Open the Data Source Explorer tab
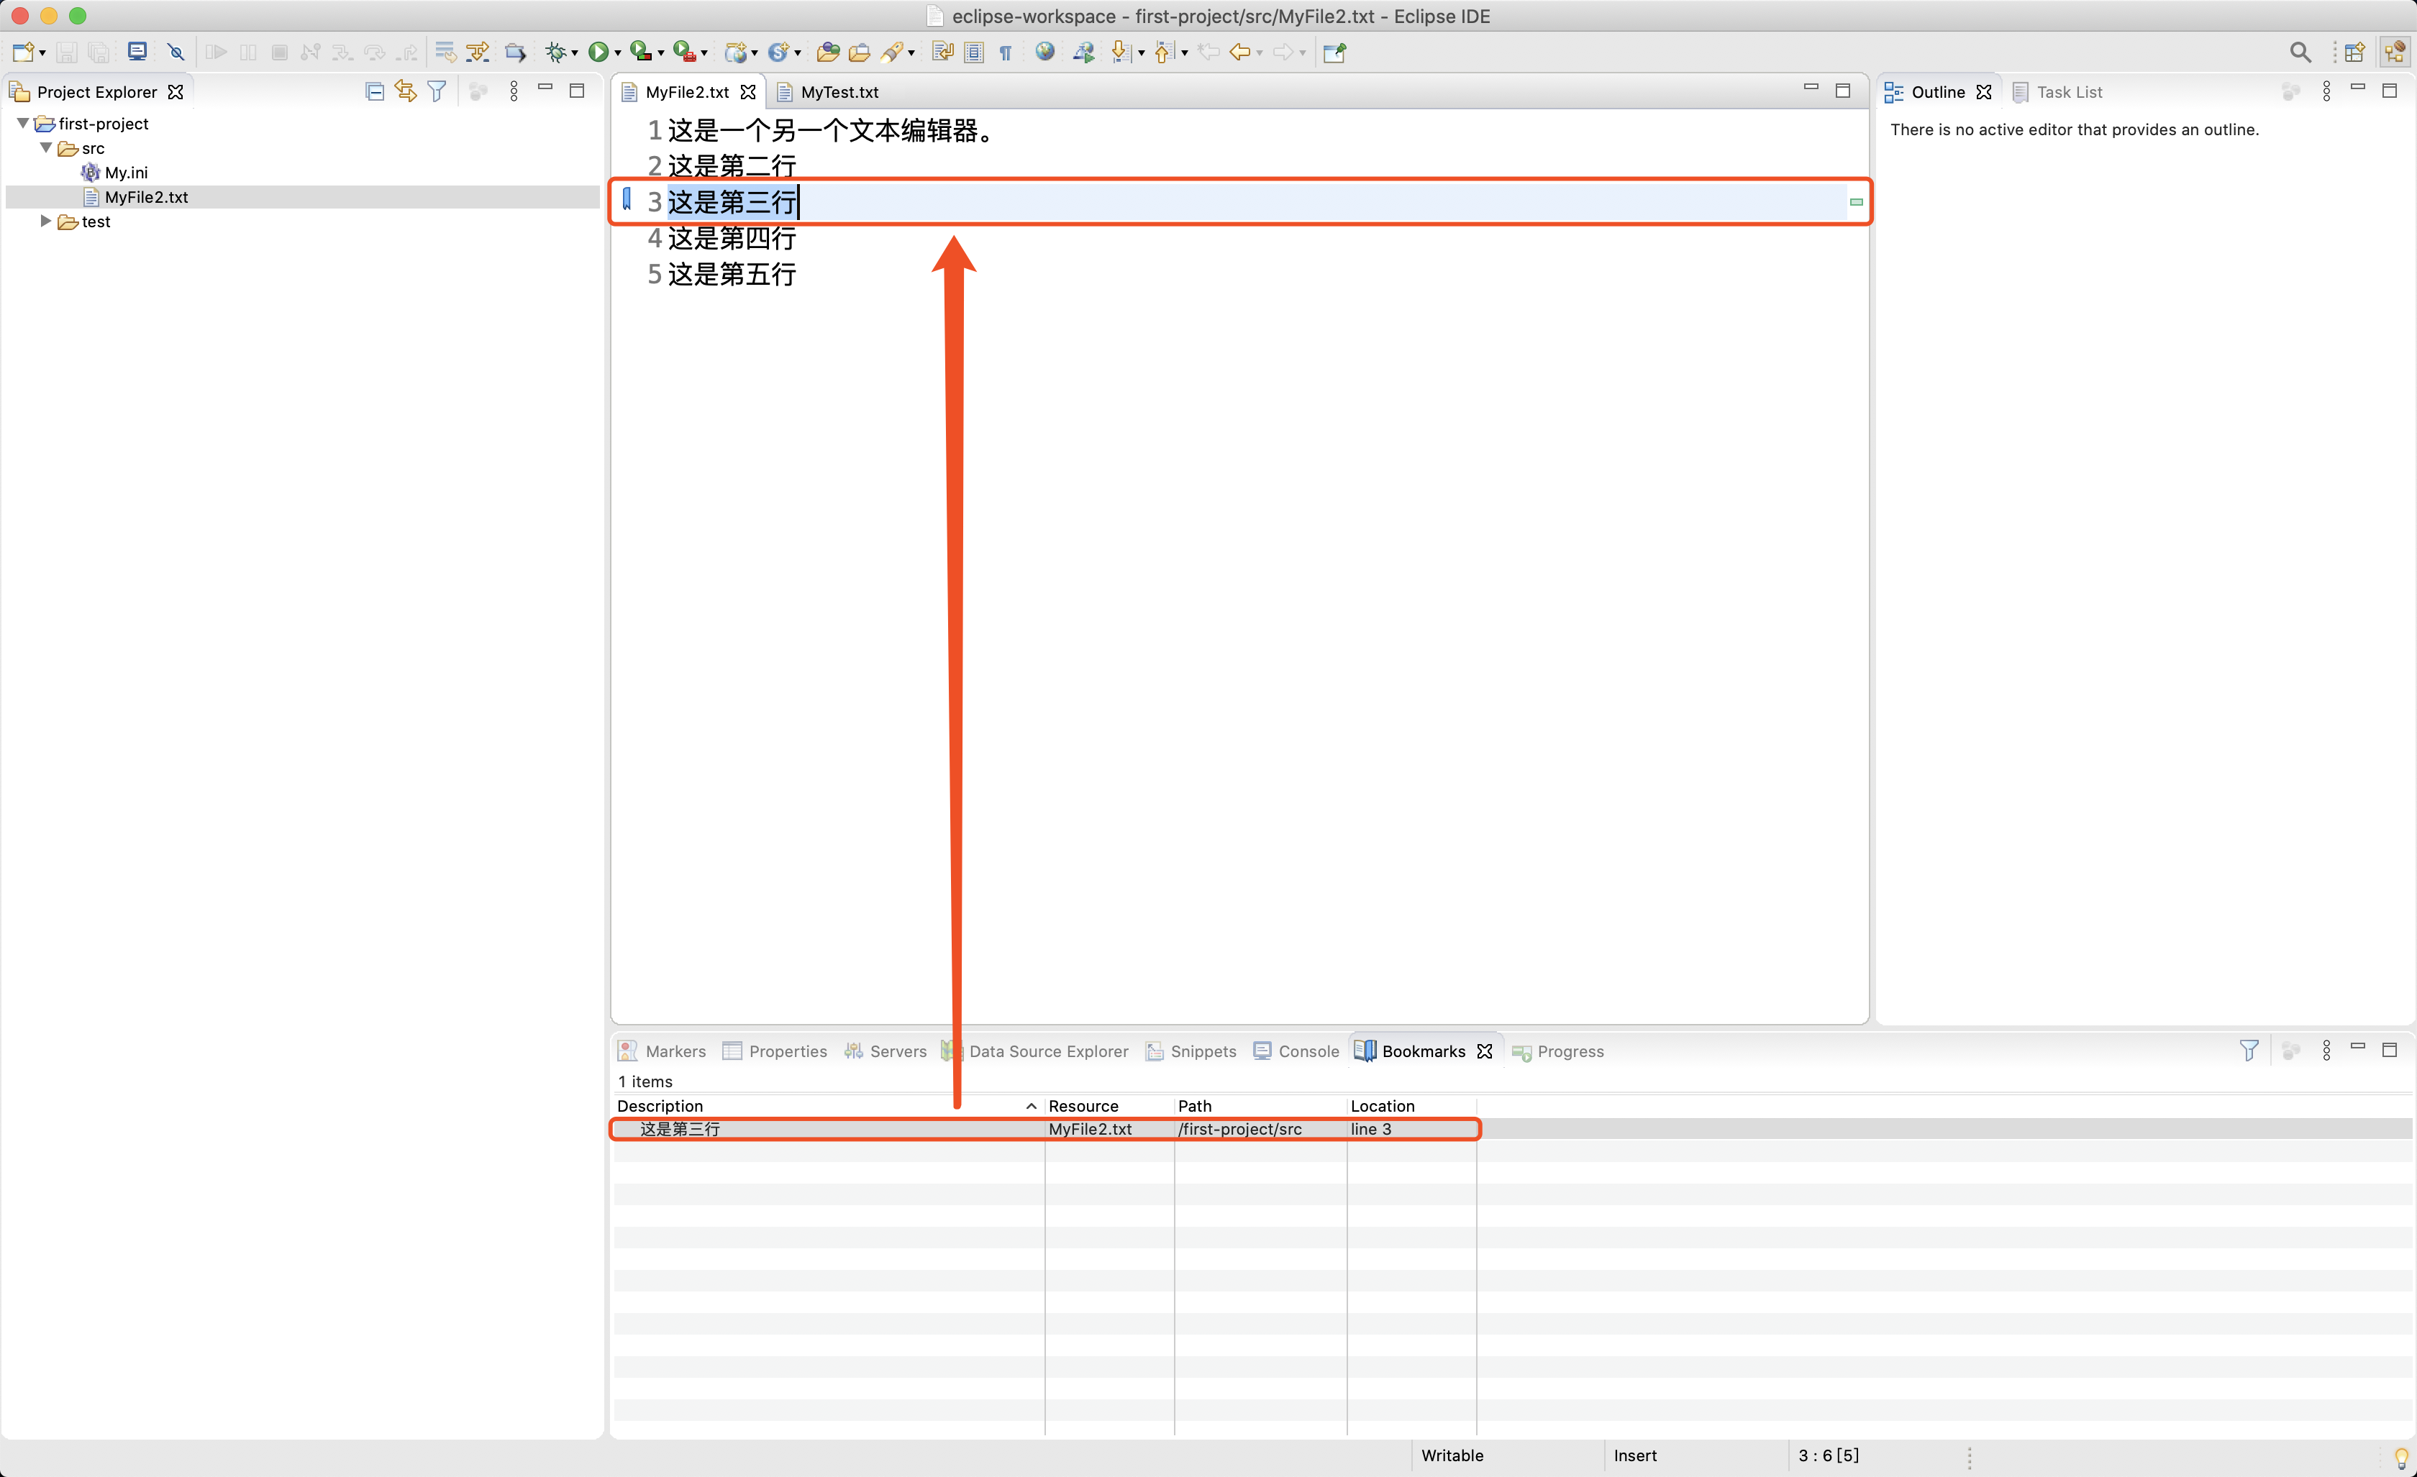Image resolution: width=2417 pixels, height=1477 pixels. coord(1036,1051)
